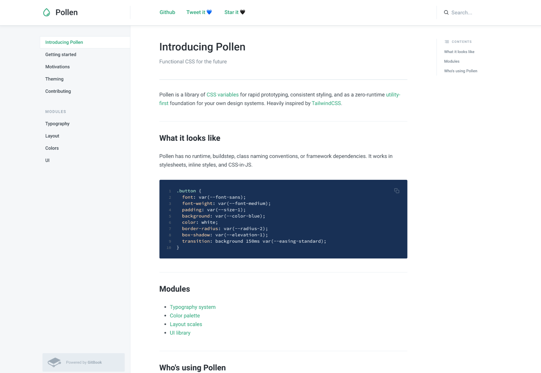
Task: Click the GitBook logo icon
Action: [x=55, y=362]
